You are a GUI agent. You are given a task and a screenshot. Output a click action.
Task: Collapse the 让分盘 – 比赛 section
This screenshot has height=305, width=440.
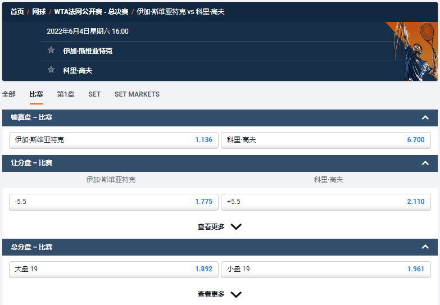[x=425, y=163]
